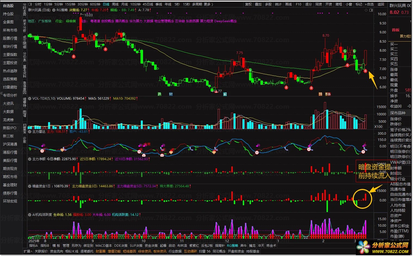
Task: Open the 统计 statistics menu
Action: tap(278, 4)
